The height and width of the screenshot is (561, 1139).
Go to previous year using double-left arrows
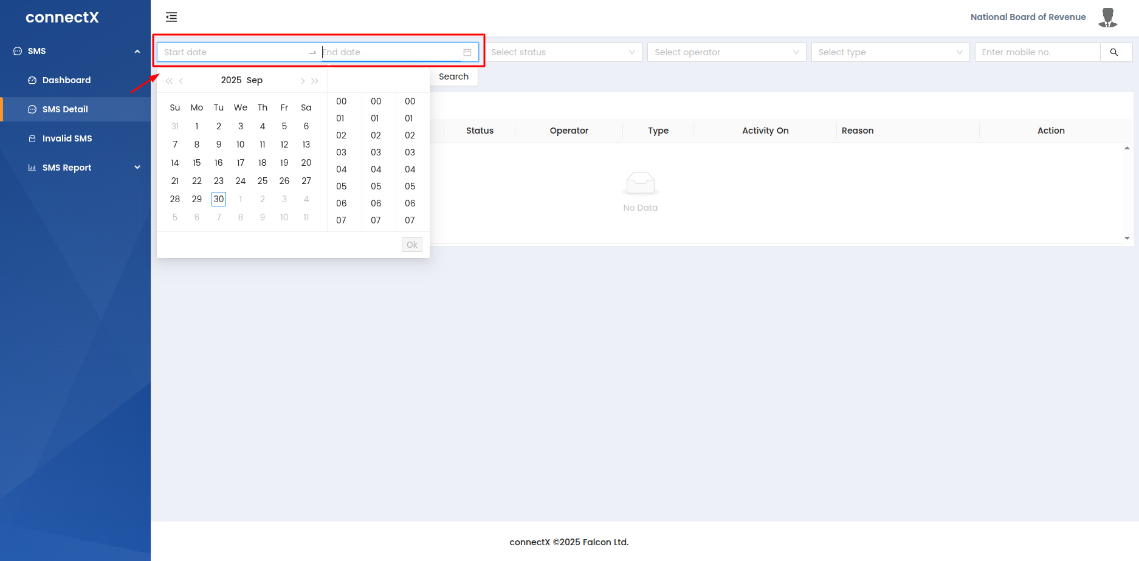(169, 81)
